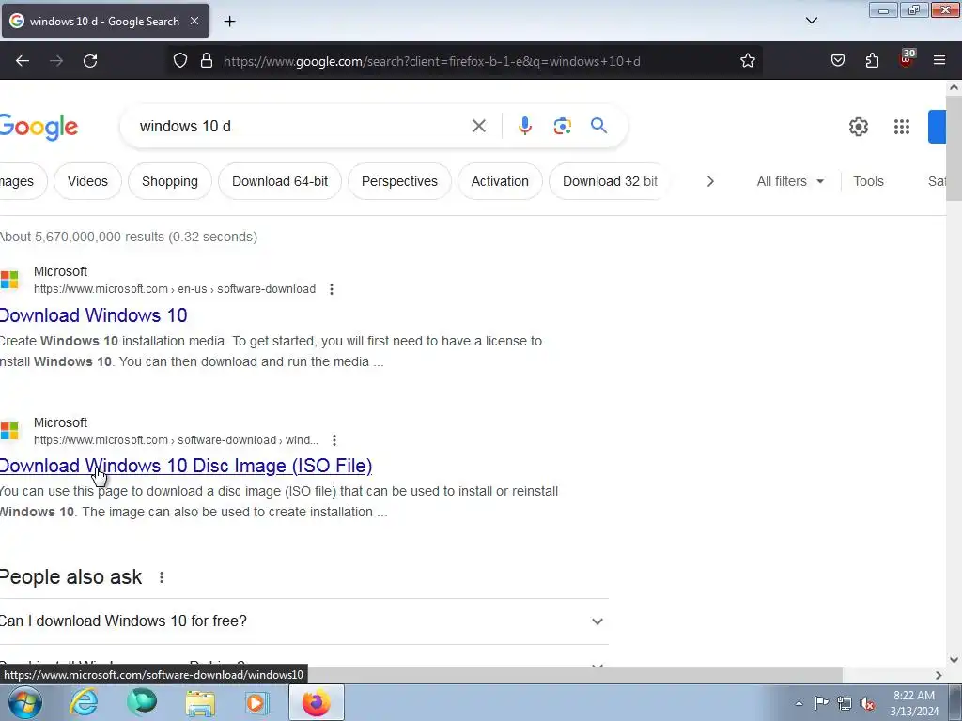This screenshot has width=962, height=721.
Task: Open tracking protection shield icon
Action: pyautogui.click(x=179, y=61)
